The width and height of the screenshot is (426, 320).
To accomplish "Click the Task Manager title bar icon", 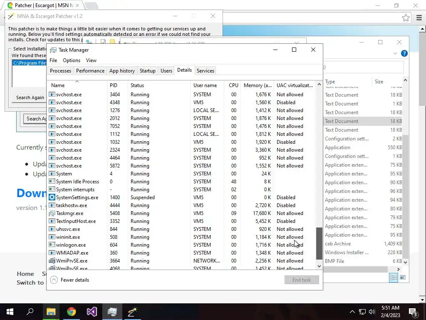I will coord(53,50).
